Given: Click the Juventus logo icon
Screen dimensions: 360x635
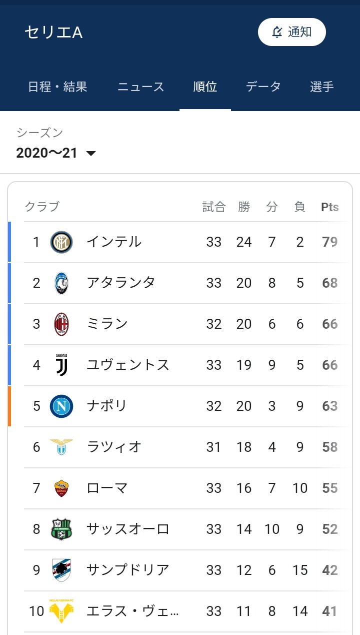Looking at the screenshot, I should pyautogui.click(x=61, y=365).
